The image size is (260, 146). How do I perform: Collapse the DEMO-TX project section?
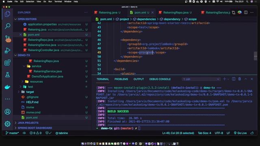click(15, 55)
